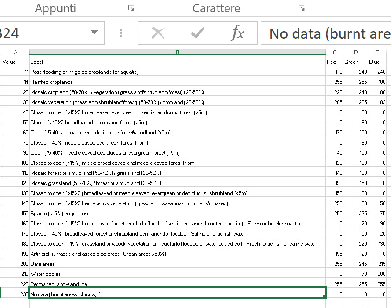391x308 pixels.
Task: Open the formula bar options grip
Action: click(121, 33)
